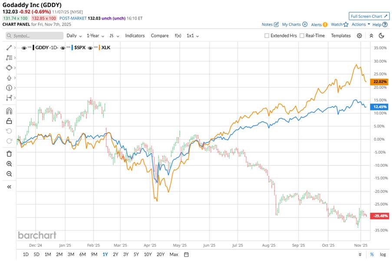Viewport: 392px width, 261px height.
Task: Open chart settings gear
Action: (x=359, y=36)
